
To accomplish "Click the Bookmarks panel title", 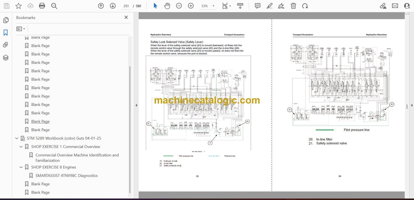I will 26,17.
